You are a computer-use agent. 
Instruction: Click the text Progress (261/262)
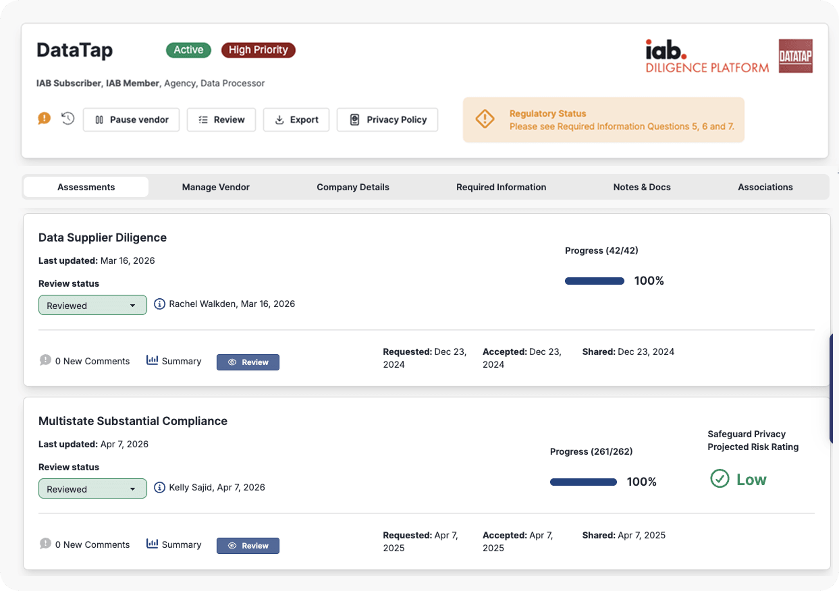point(591,451)
